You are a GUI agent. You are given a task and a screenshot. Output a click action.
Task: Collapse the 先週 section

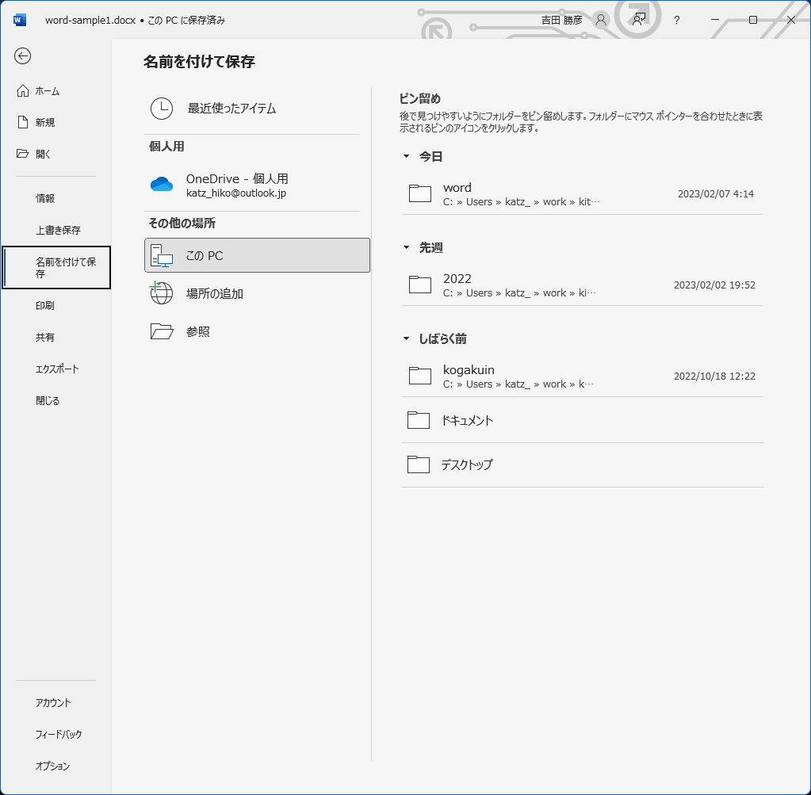[x=407, y=248]
